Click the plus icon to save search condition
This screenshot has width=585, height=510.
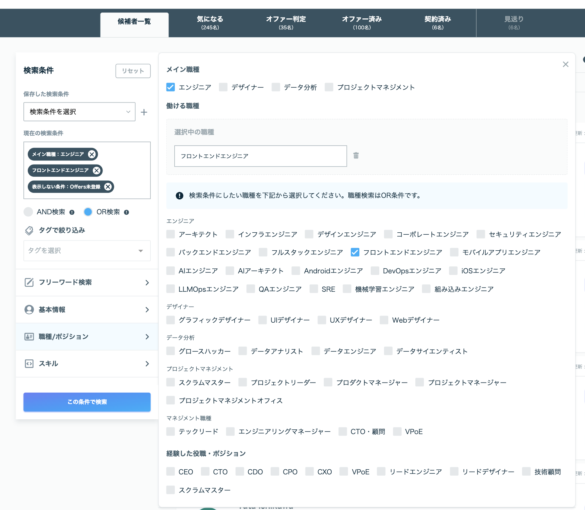tap(144, 112)
